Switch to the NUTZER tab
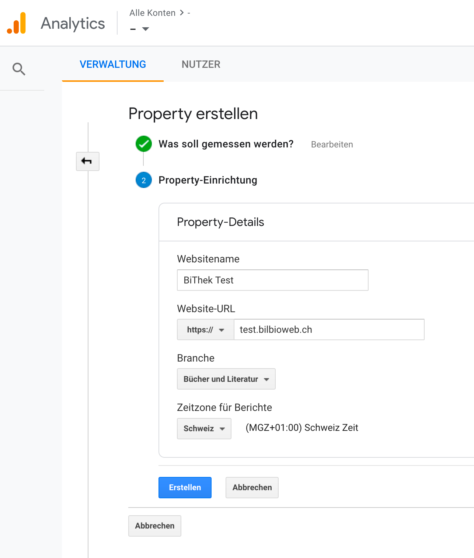The height and width of the screenshot is (558, 474). [201, 64]
